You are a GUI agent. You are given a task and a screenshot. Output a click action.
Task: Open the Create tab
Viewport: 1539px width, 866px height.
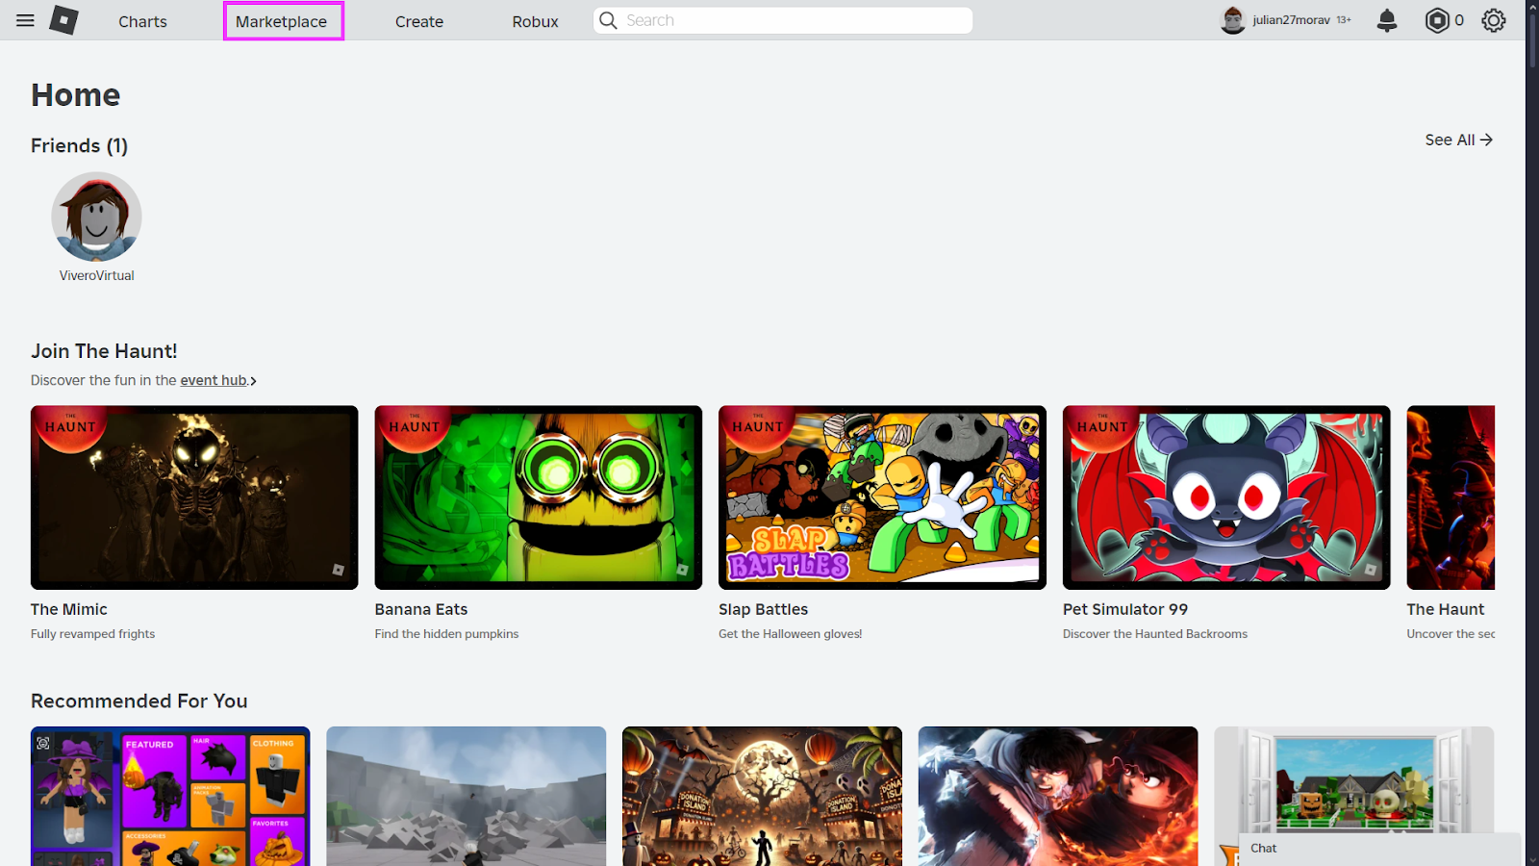[419, 21]
